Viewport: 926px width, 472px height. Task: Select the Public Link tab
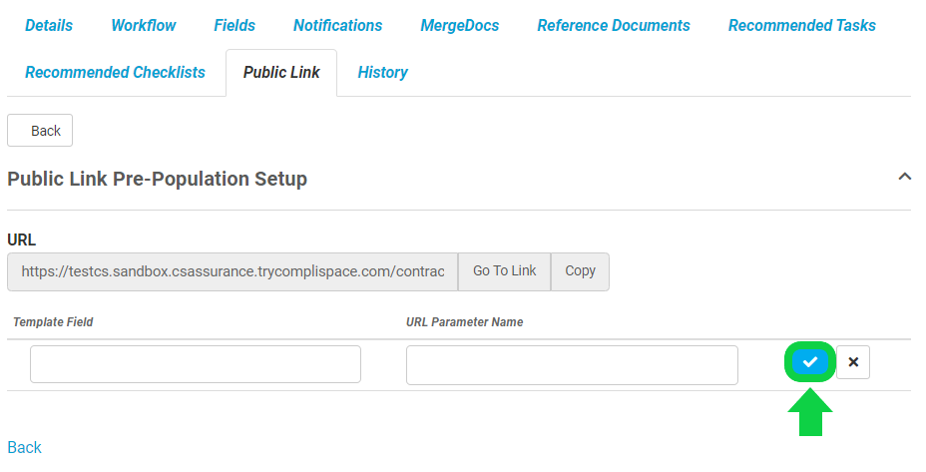(x=281, y=72)
